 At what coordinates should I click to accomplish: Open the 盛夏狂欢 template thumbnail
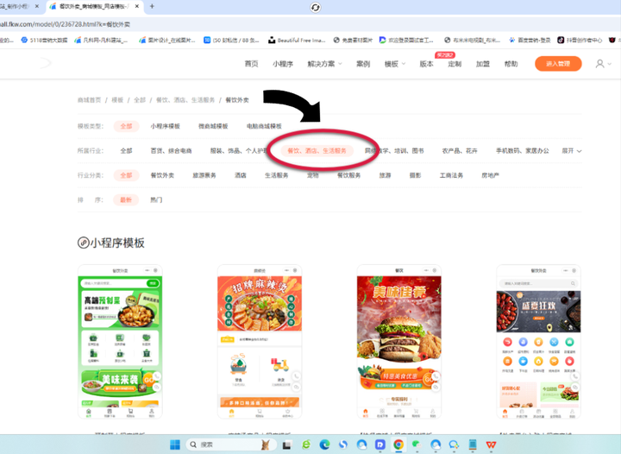tap(538, 342)
